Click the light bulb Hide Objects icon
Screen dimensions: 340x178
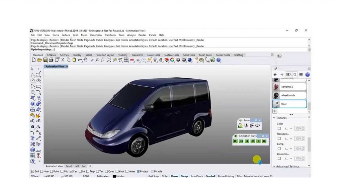[155, 60]
